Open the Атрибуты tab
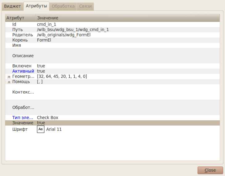Image resolution: width=225 pixels, height=176 pixels. click(x=36, y=6)
